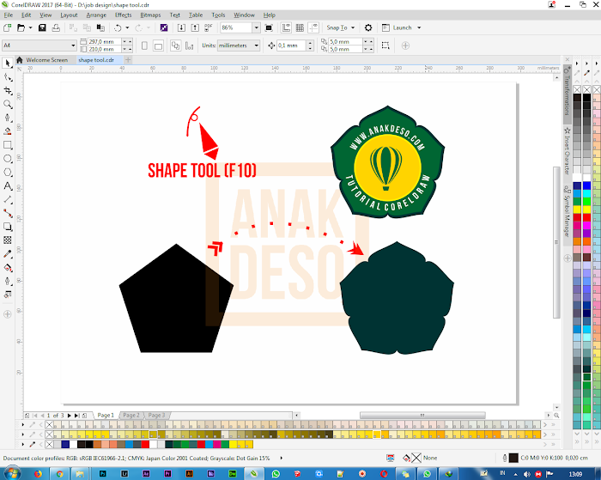
Task: Switch to the Page 2 tab
Action: [x=131, y=416]
